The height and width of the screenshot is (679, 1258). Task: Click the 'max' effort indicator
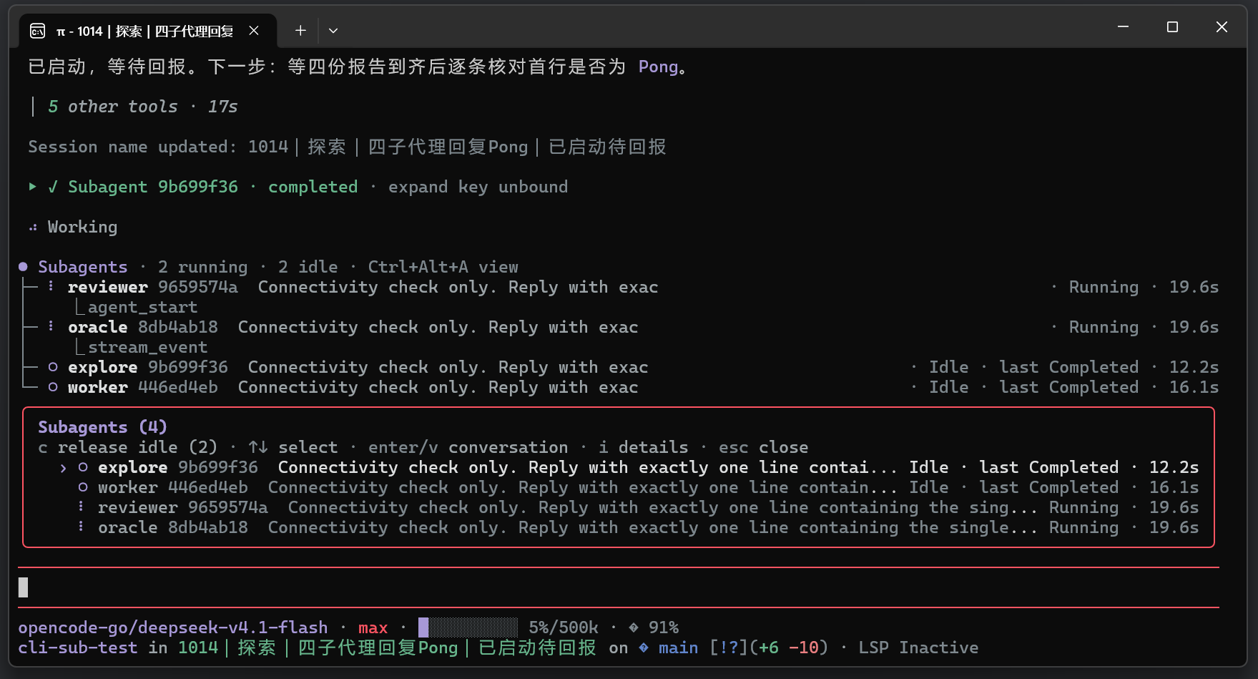coord(373,627)
